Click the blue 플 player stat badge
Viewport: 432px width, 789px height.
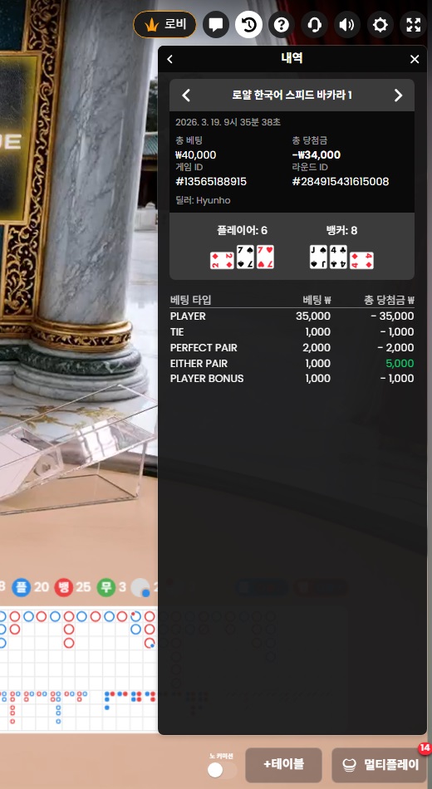coord(22,587)
